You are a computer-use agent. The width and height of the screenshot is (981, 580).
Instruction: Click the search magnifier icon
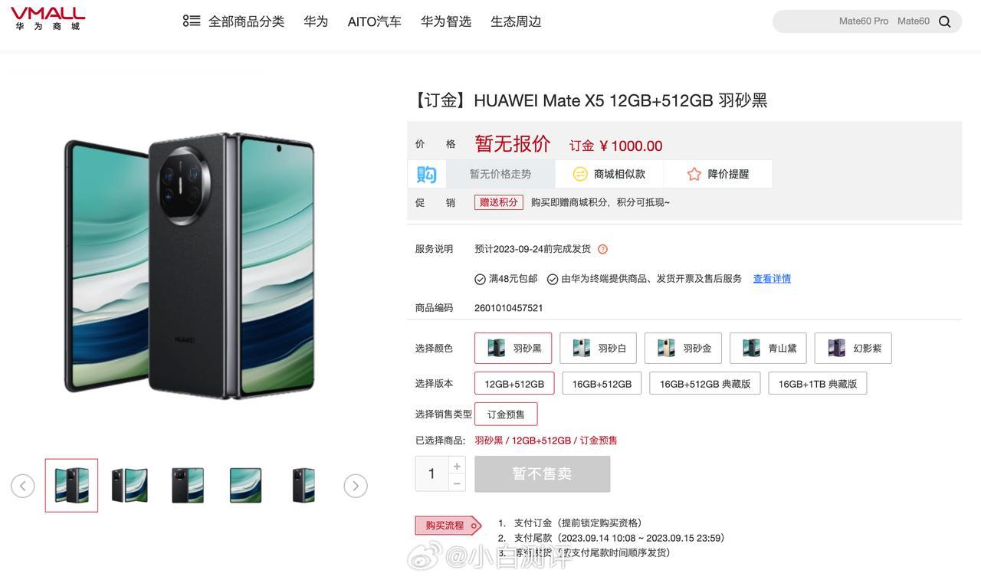[x=944, y=21]
